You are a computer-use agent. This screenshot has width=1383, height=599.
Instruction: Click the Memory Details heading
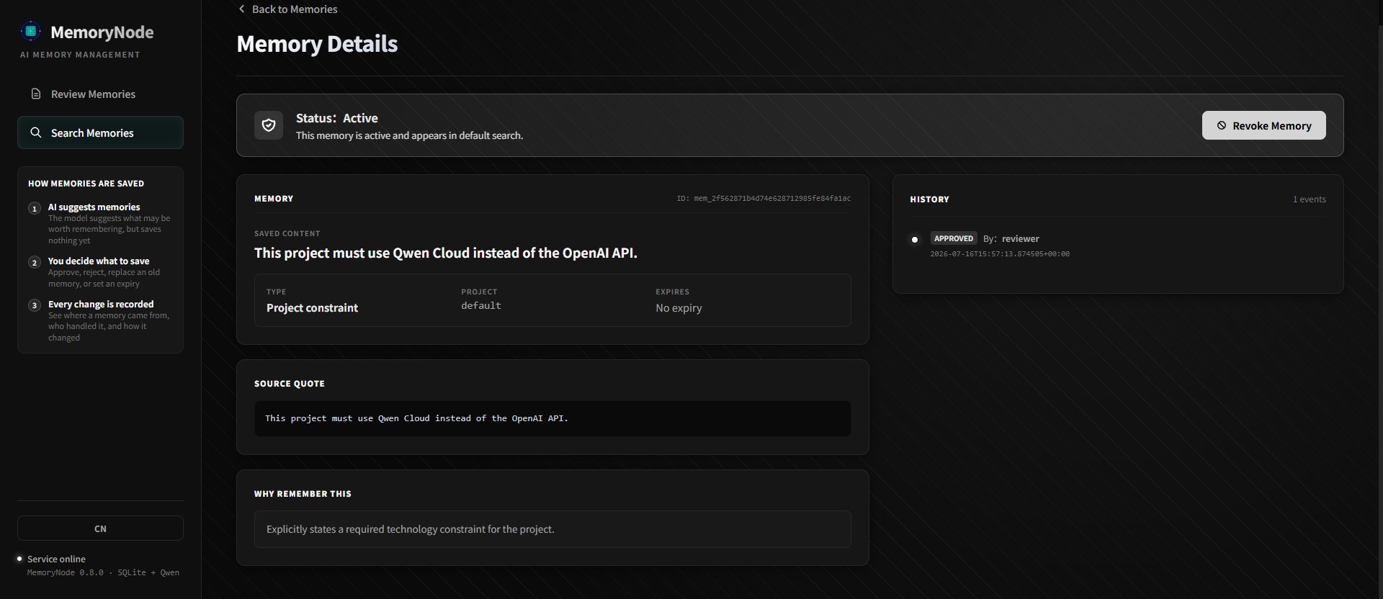(x=317, y=44)
